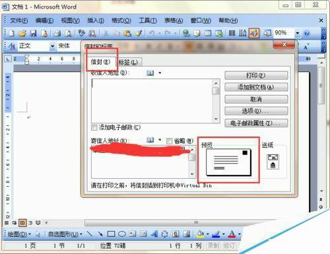Switch to Normal view button
This screenshot has width=330, height=254.
[x=7, y=223]
